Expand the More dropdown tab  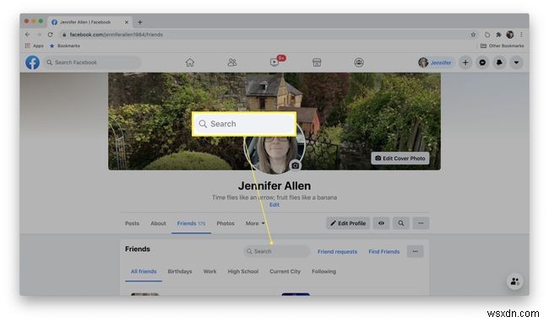[x=255, y=223]
